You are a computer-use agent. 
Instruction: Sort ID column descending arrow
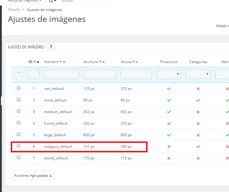[35, 62]
